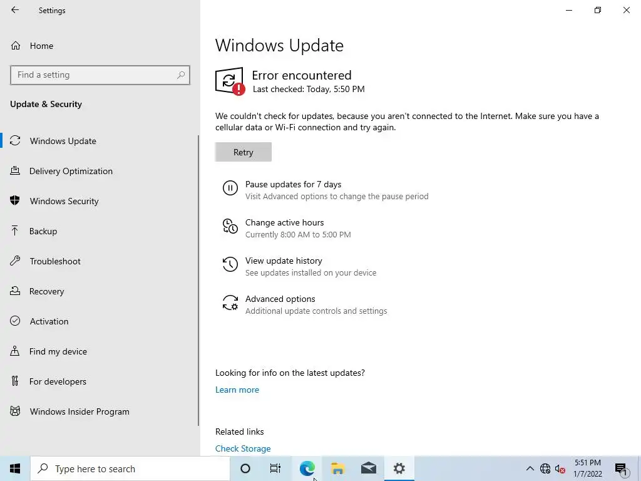Open the clock and date flyout
This screenshot has width=641, height=481.
point(587,468)
